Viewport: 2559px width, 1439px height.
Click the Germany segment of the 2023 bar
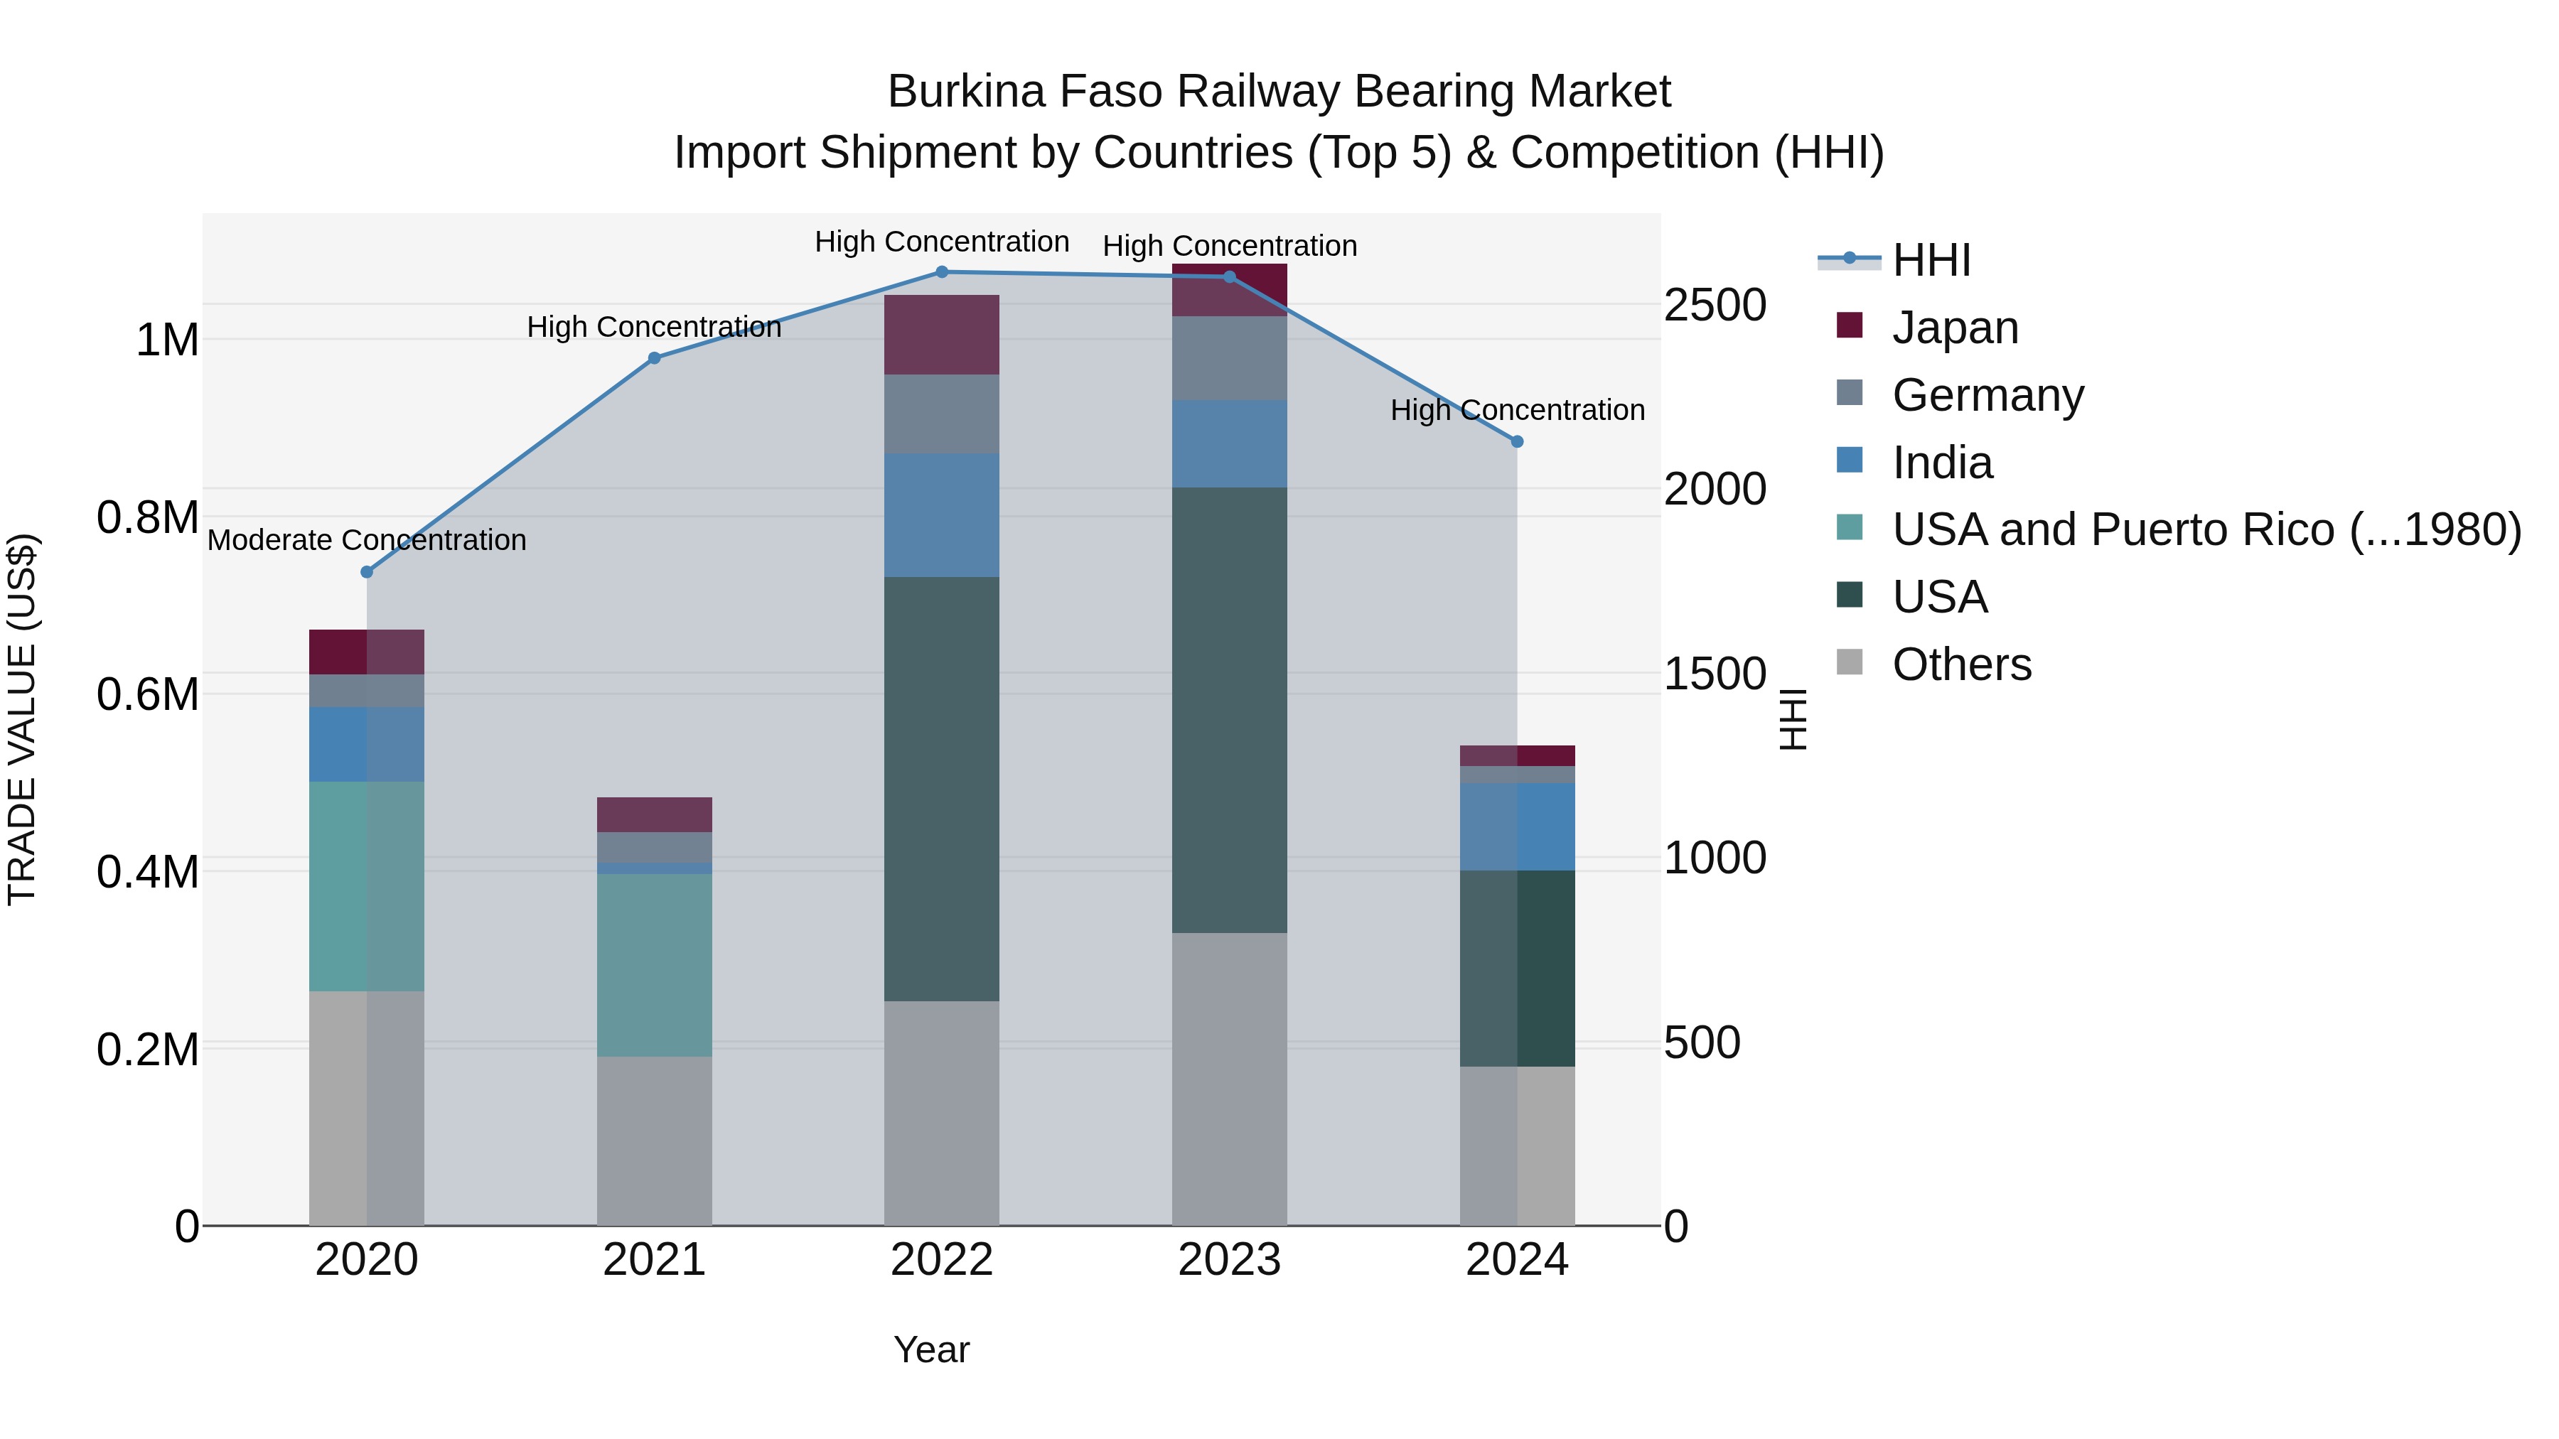coord(1230,359)
